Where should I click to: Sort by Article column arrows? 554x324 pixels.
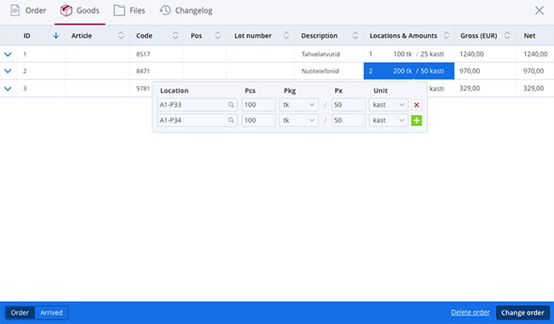tap(121, 35)
